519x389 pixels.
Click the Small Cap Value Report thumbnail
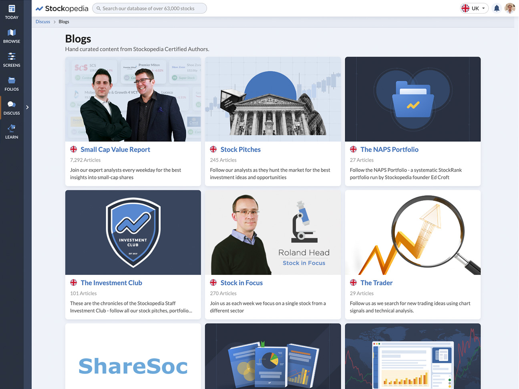click(133, 99)
